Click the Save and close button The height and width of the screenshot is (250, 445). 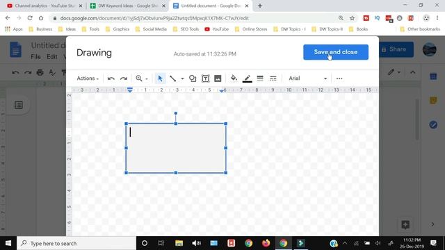click(x=336, y=52)
